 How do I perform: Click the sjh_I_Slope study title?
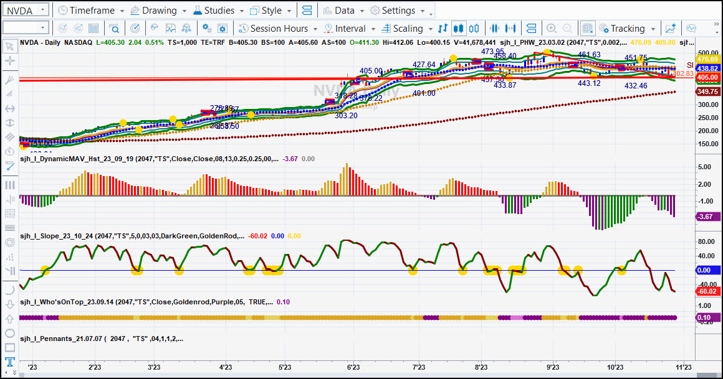tap(132, 236)
